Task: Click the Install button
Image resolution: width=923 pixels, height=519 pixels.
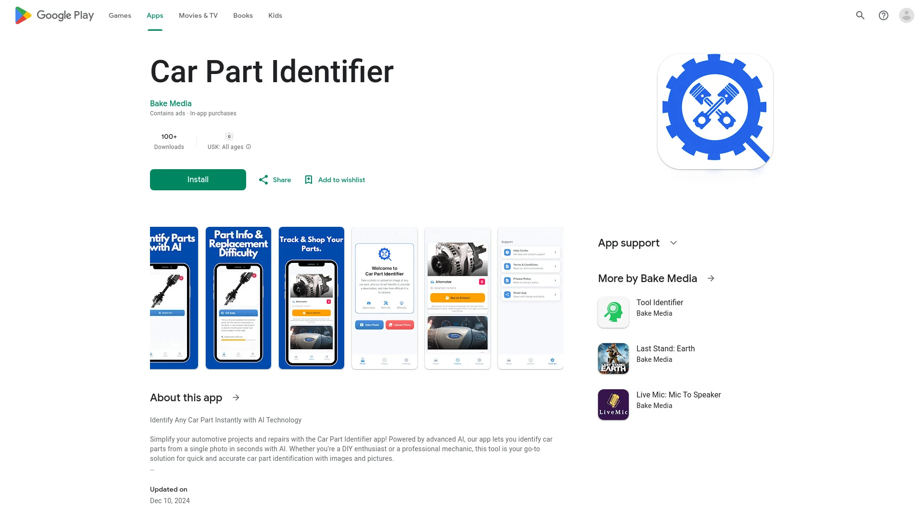Action: click(198, 179)
